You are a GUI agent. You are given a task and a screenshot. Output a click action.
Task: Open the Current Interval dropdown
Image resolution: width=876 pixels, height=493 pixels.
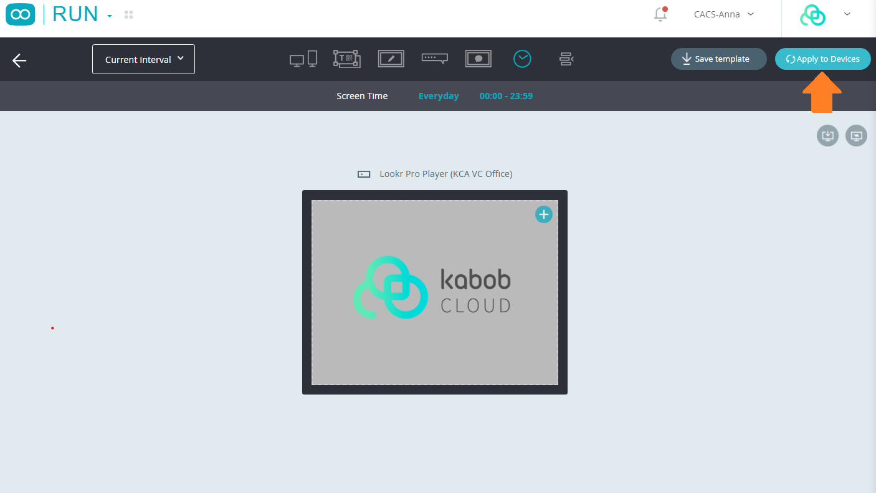tap(143, 59)
